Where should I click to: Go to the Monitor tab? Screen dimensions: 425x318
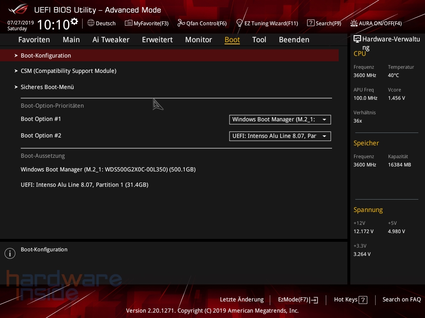tap(198, 40)
